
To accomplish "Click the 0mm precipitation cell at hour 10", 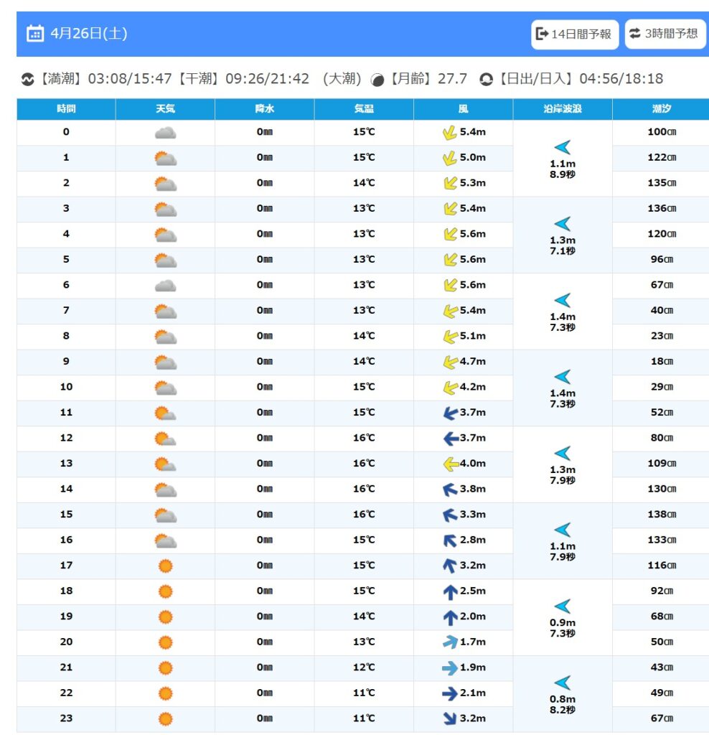I will point(265,387).
